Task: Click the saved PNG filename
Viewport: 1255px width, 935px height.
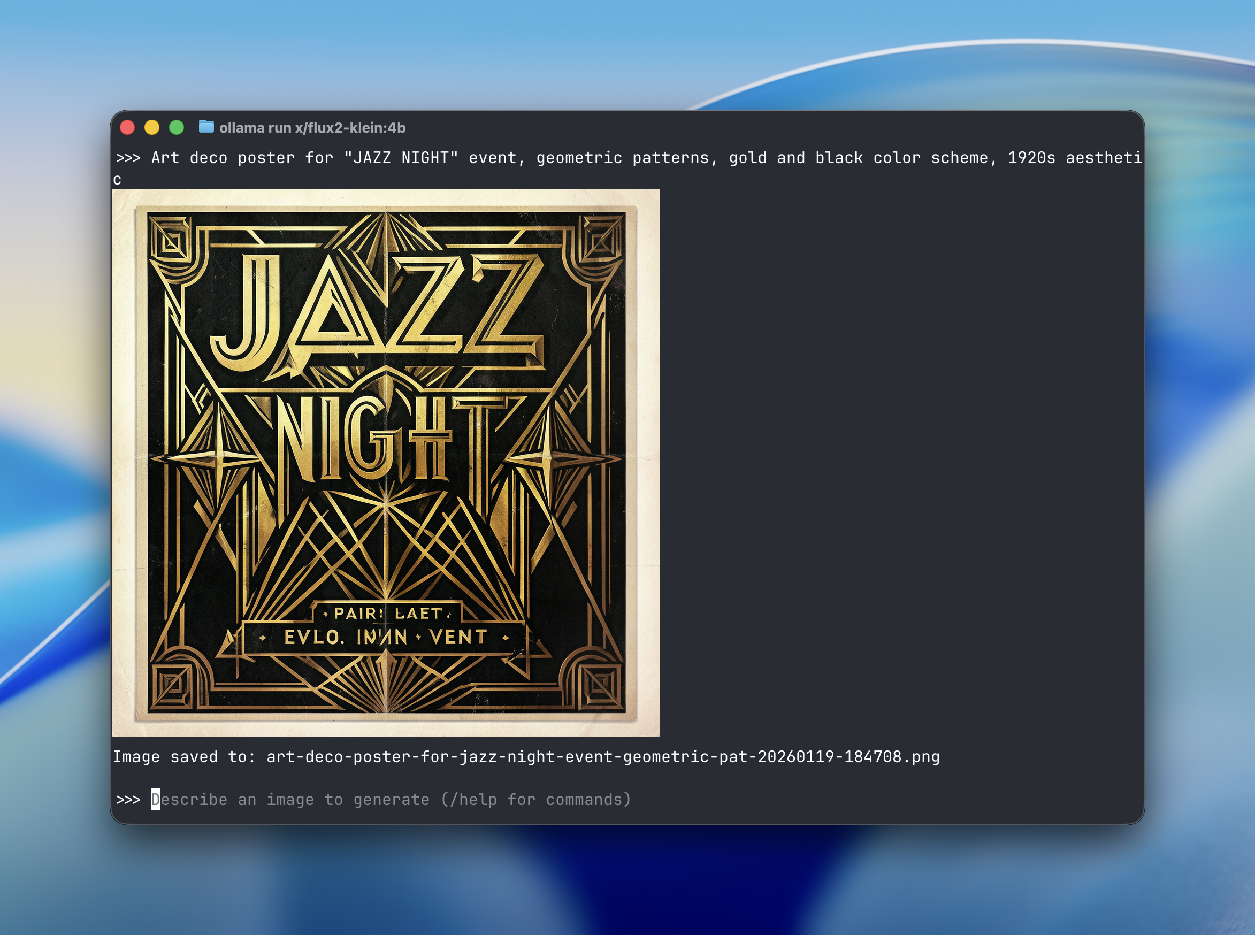Action: pyautogui.click(x=602, y=757)
